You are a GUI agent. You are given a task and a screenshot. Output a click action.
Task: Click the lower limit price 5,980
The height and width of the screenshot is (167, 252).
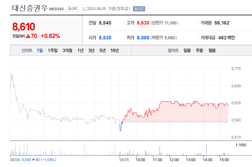pyautogui.click(x=170, y=38)
